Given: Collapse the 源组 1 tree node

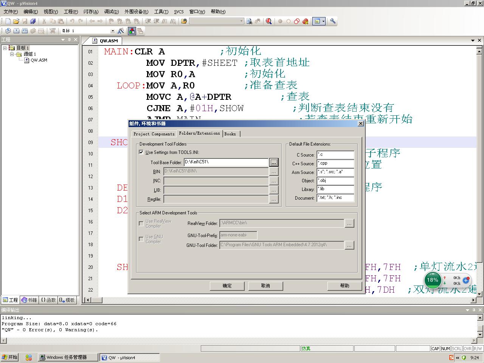Looking at the screenshot, I should (12, 54).
